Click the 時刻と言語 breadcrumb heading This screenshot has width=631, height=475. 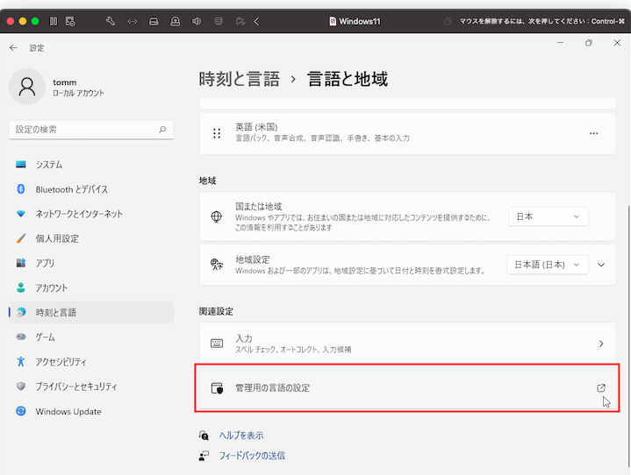point(239,79)
